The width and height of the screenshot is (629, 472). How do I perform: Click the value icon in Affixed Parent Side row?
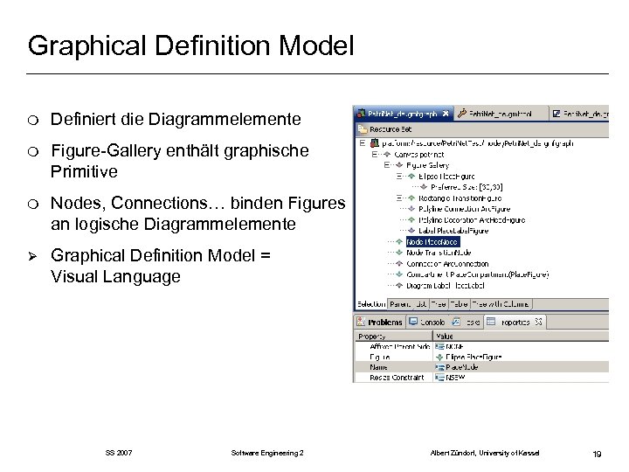point(440,346)
